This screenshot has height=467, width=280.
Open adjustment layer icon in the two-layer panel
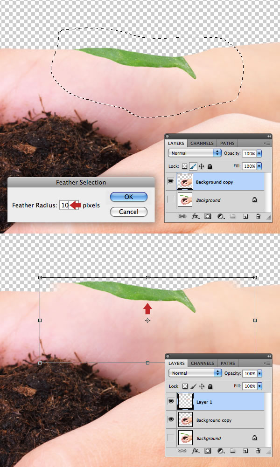point(221,217)
